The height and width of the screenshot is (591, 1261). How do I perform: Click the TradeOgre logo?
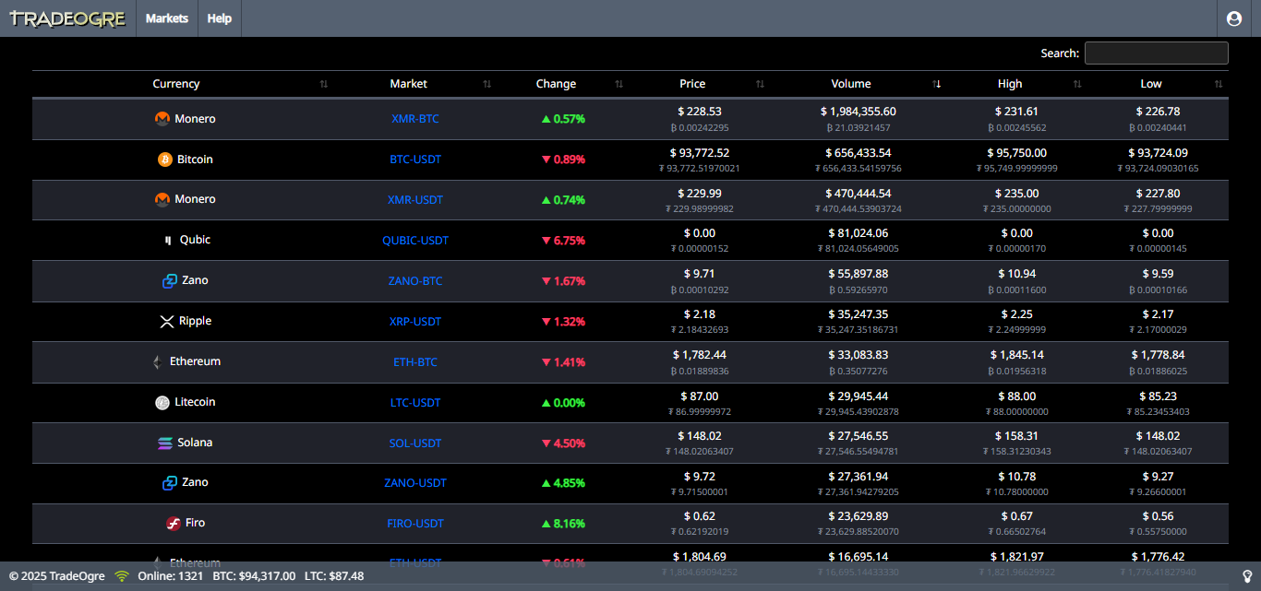(67, 18)
